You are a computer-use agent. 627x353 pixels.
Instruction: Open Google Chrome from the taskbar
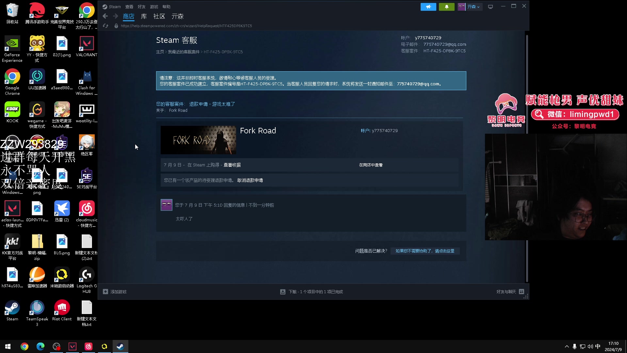coord(24,346)
